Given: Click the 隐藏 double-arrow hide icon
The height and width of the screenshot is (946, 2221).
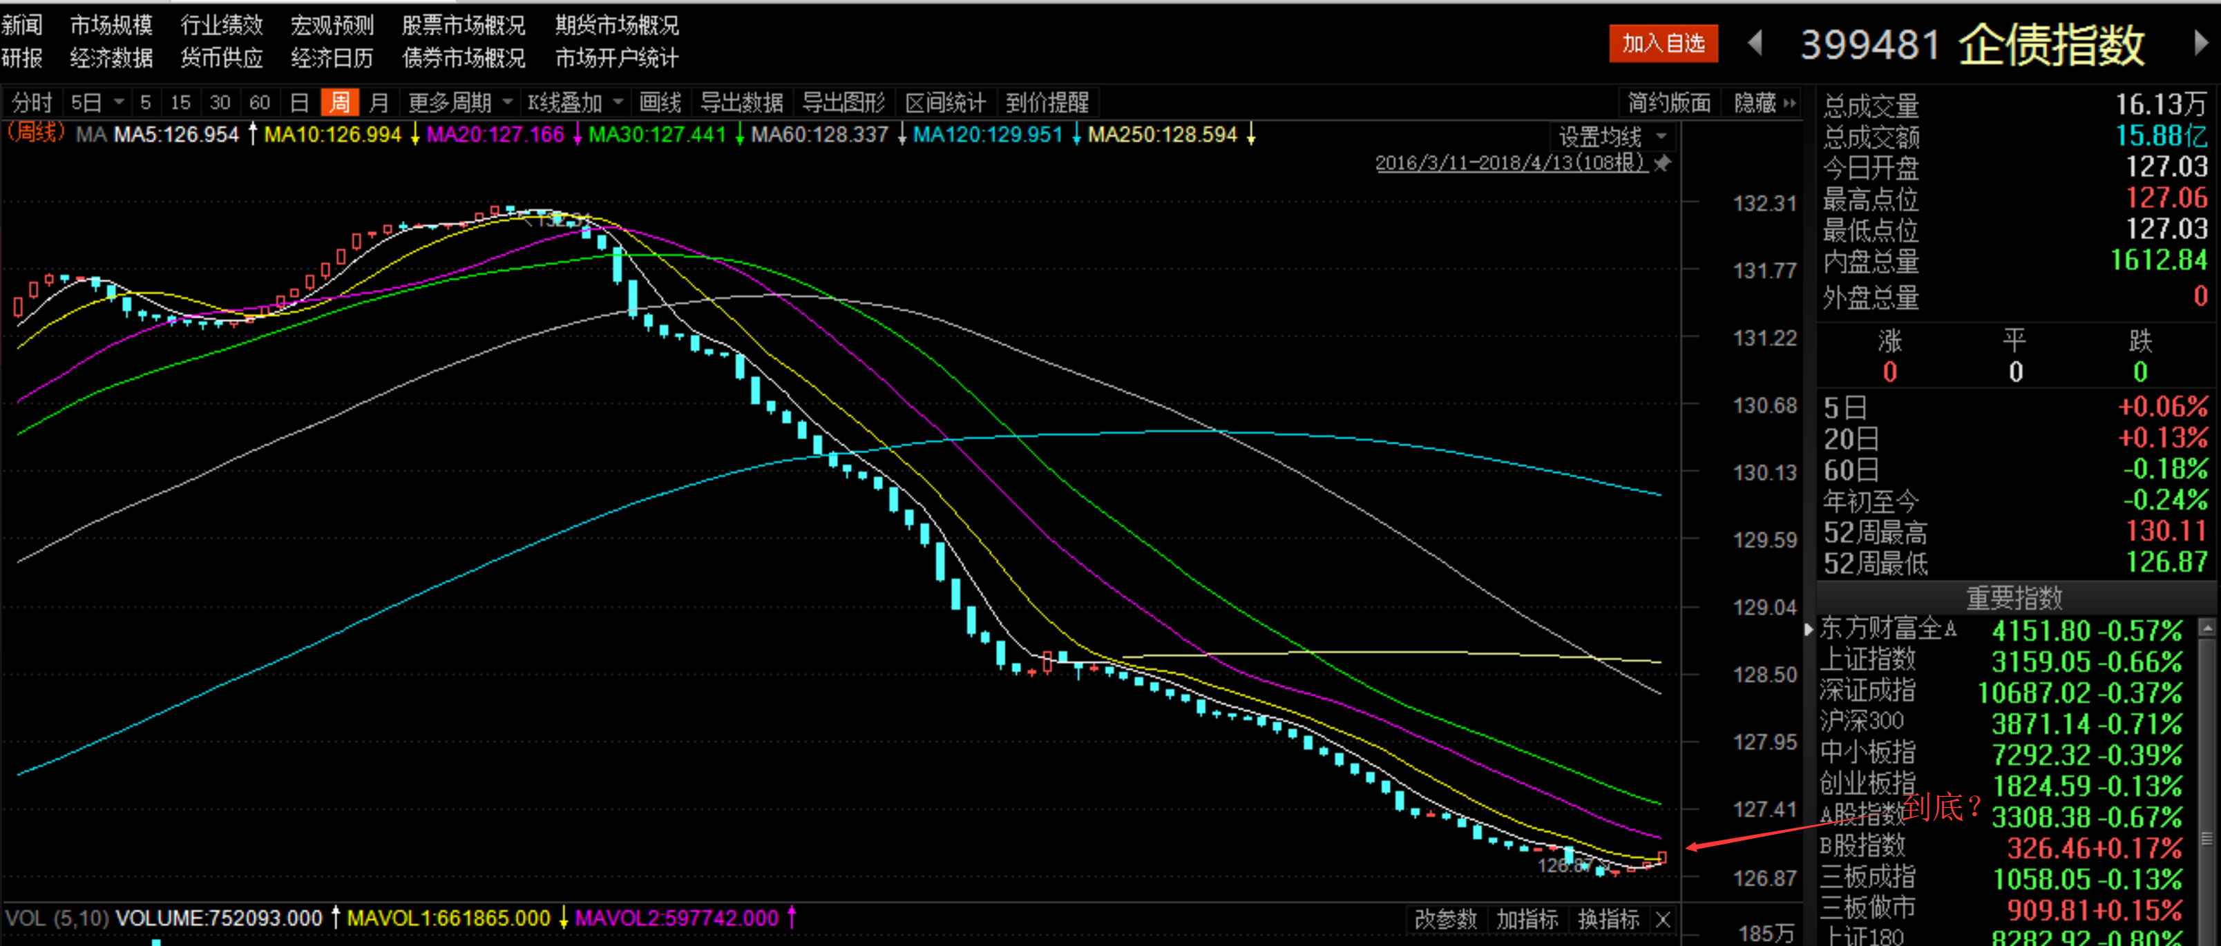Looking at the screenshot, I should coord(1790,104).
